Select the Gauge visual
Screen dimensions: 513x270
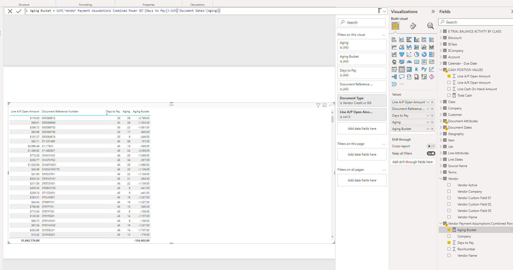pos(409,62)
